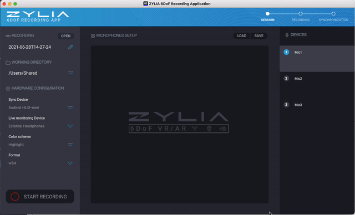Click the Color scheme label

point(19,136)
